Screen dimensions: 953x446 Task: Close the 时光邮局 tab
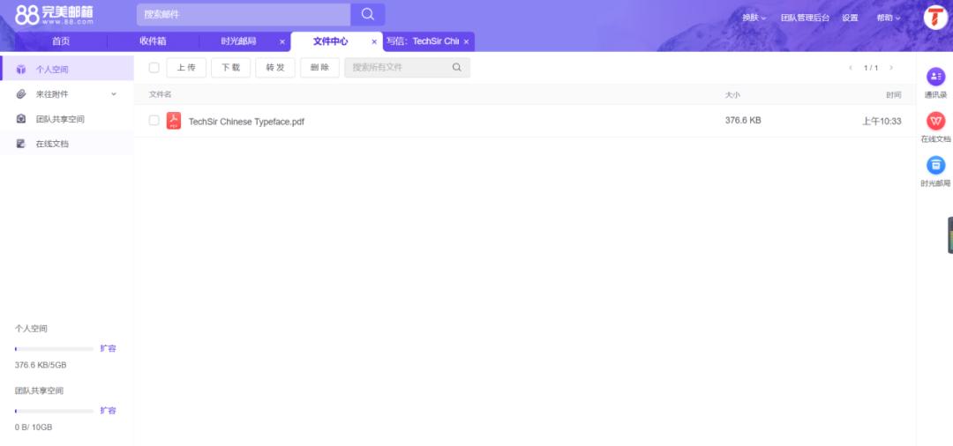[282, 42]
